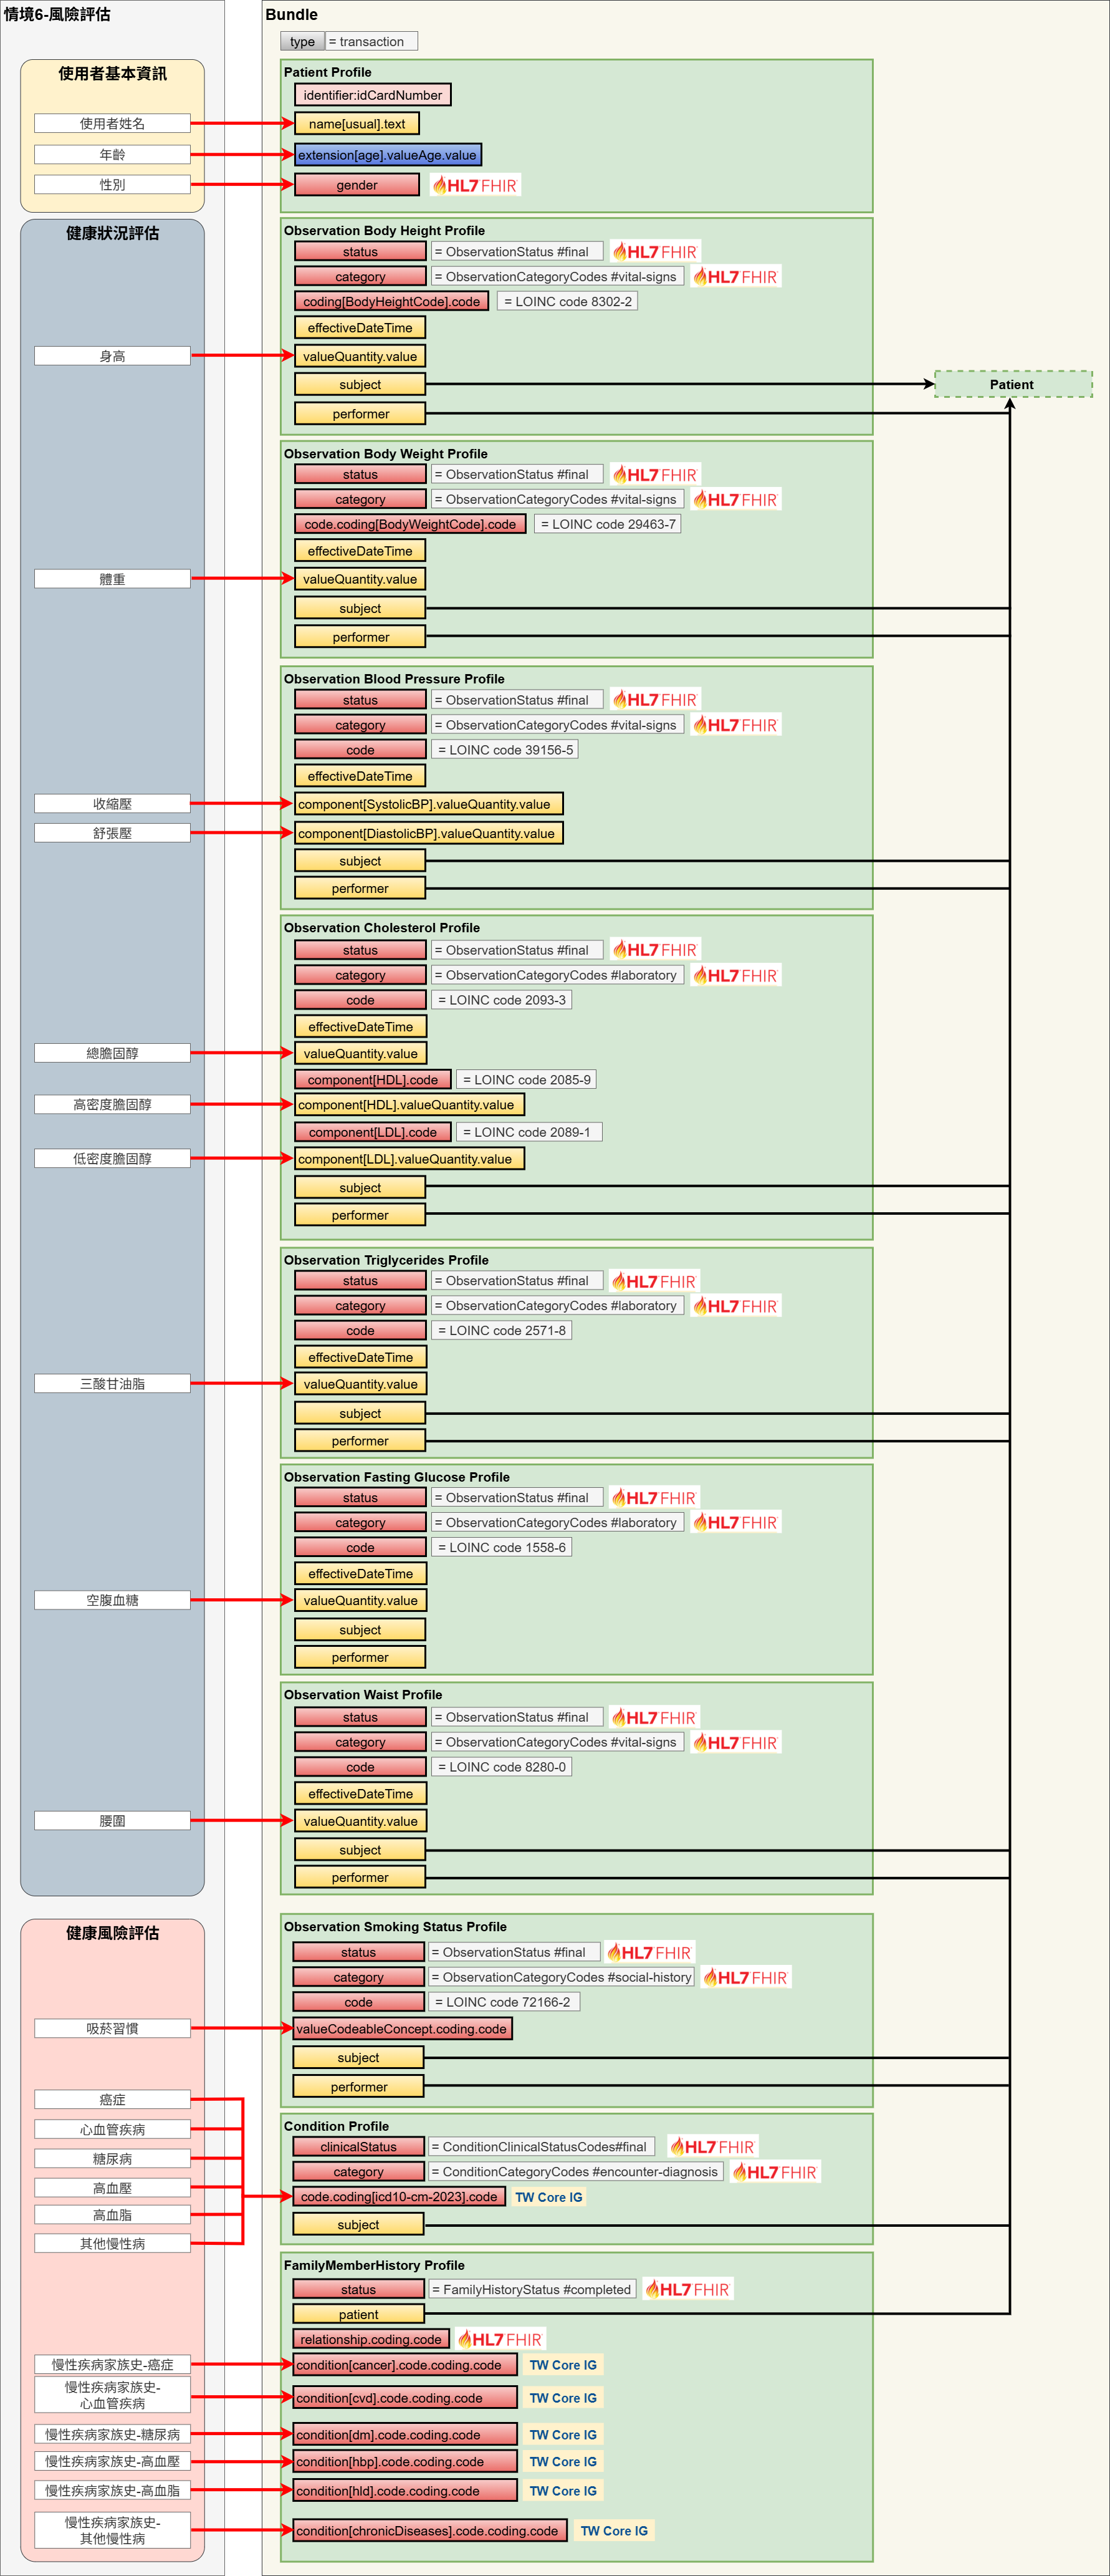The height and width of the screenshot is (2576, 1110).
Task: Open TW Core IG link beside code.coding[icd10-cm-2023].code
Action: (x=548, y=2197)
